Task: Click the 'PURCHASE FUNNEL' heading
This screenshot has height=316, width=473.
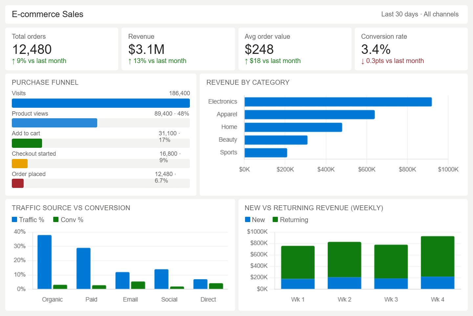Action: coord(45,82)
